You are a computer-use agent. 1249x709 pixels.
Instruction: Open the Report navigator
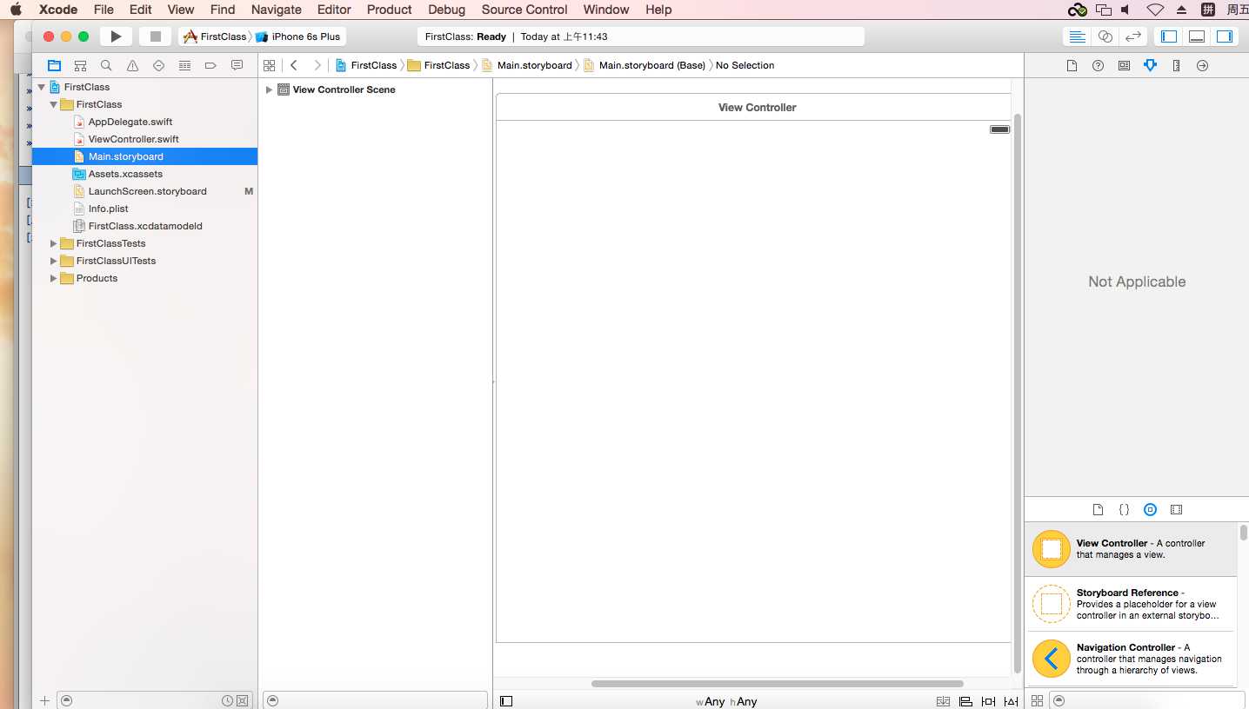(237, 65)
